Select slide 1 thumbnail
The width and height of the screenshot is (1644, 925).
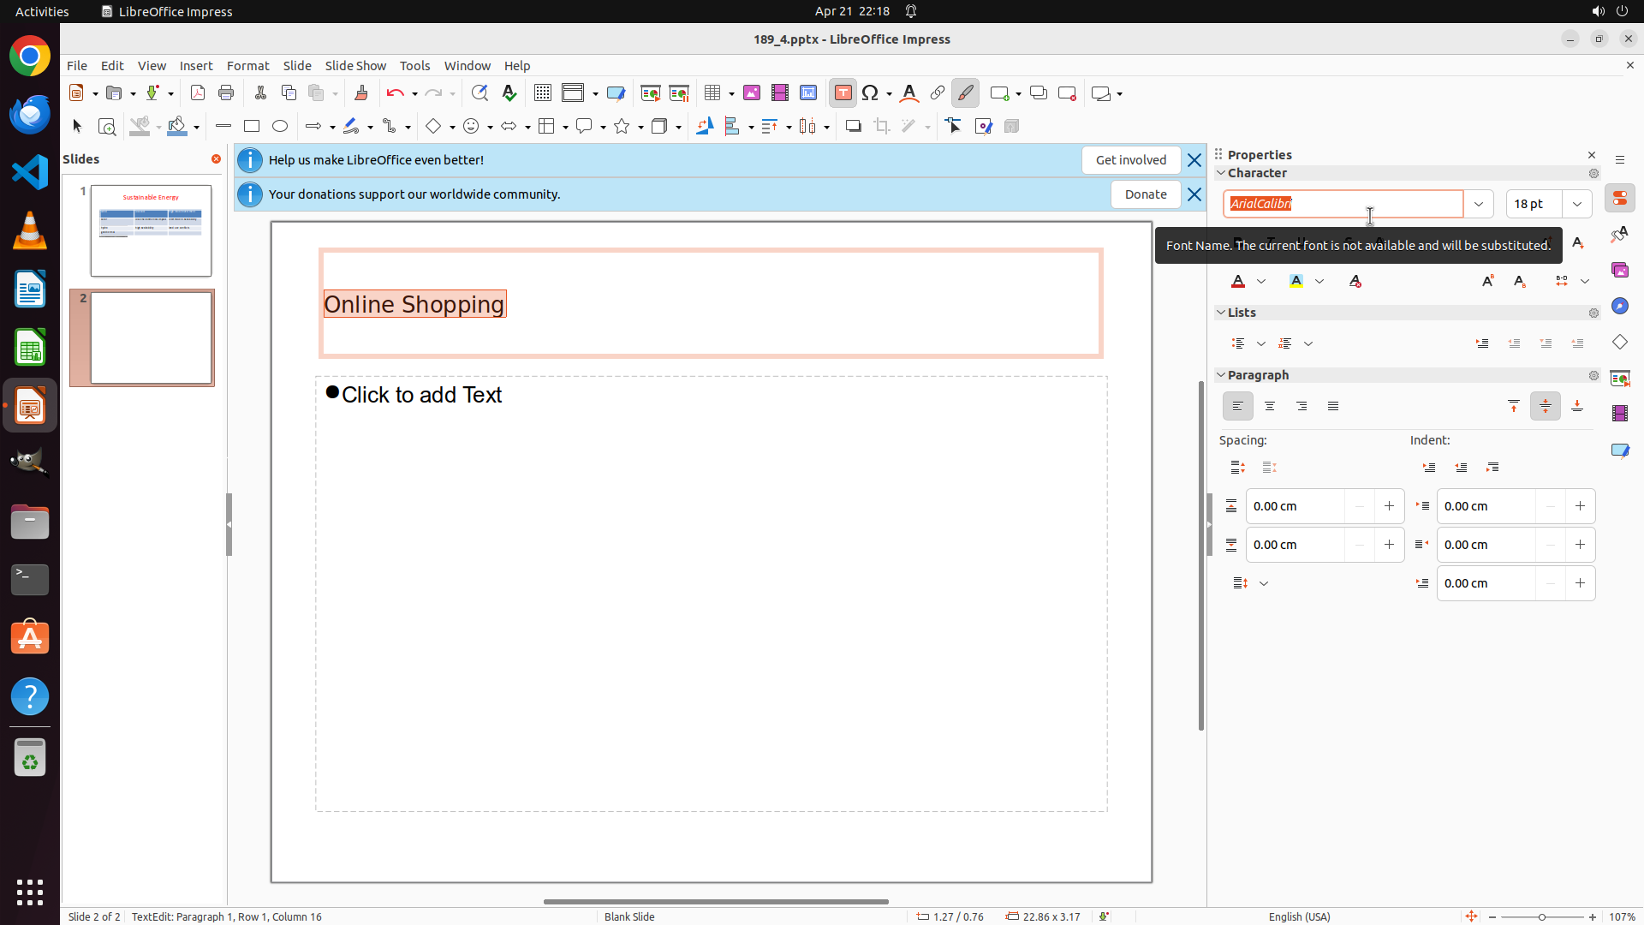coord(151,230)
